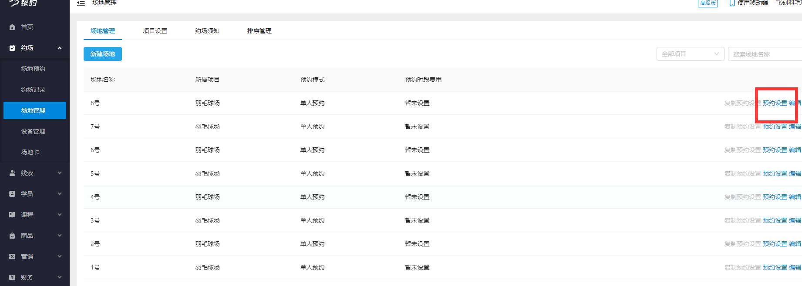Click the 课程 course icon
The width and height of the screenshot is (802, 286).
click(12, 215)
